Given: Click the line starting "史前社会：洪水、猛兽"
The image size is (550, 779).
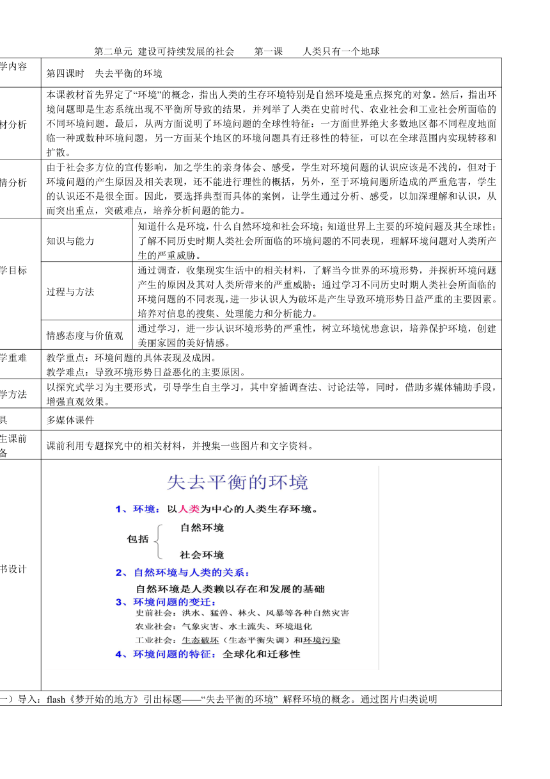Looking at the screenshot, I should point(242,613).
